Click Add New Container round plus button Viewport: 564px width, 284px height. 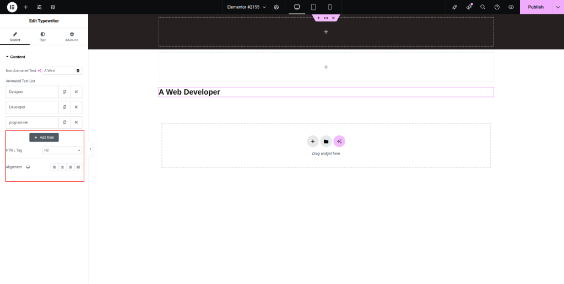[313, 141]
